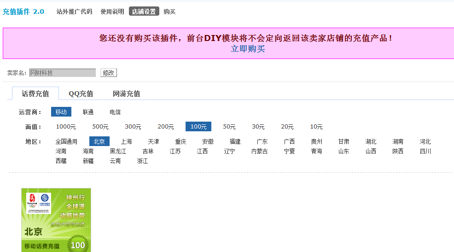Switch to QQ充值 tab
Screen dimensions: 454x252
81,94
